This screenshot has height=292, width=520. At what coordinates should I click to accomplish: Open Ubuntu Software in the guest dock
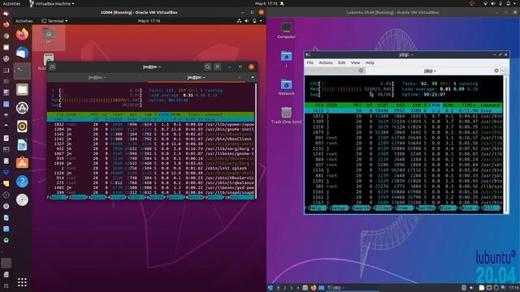22,163
